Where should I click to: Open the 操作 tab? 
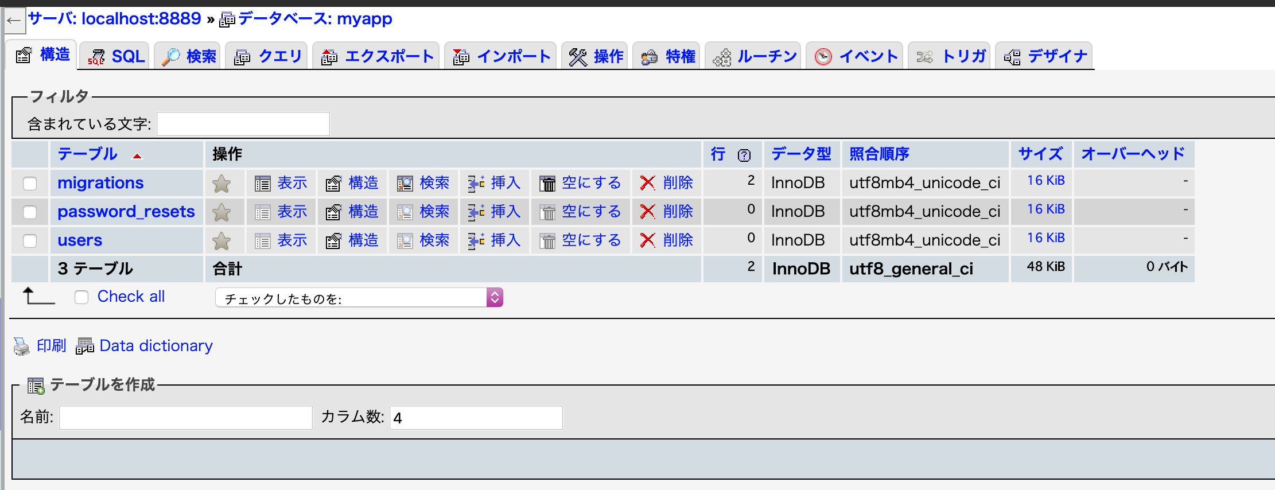click(595, 56)
